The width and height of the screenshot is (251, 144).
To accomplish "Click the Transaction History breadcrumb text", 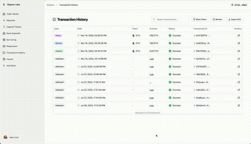I will [x=69, y=5].
